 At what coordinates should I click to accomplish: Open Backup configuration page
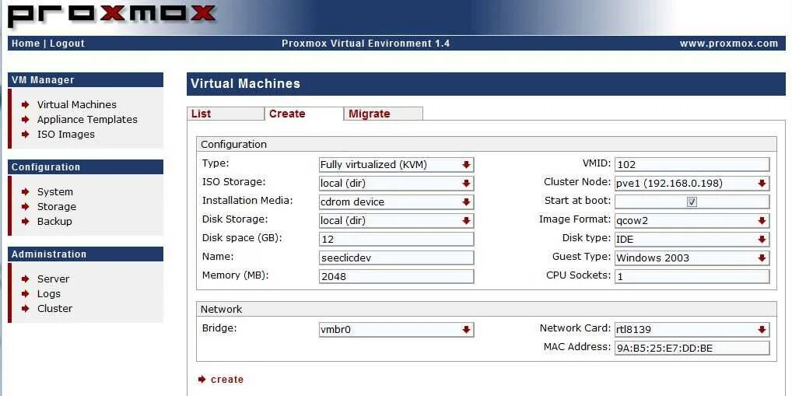(x=54, y=221)
